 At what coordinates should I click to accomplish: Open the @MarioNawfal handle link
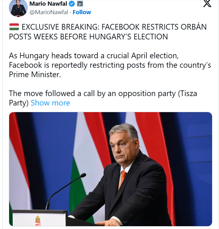pyautogui.click(x=49, y=12)
